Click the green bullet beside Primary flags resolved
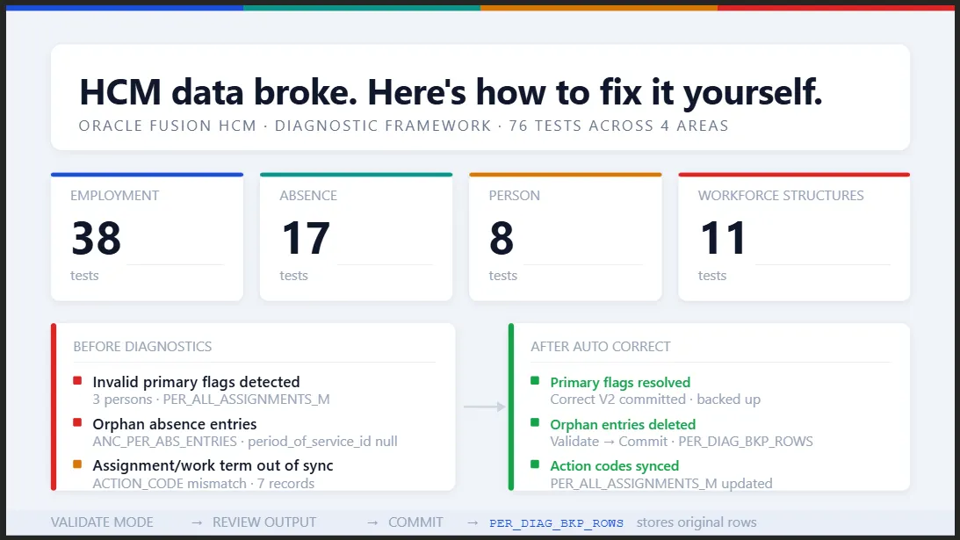 coord(535,381)
